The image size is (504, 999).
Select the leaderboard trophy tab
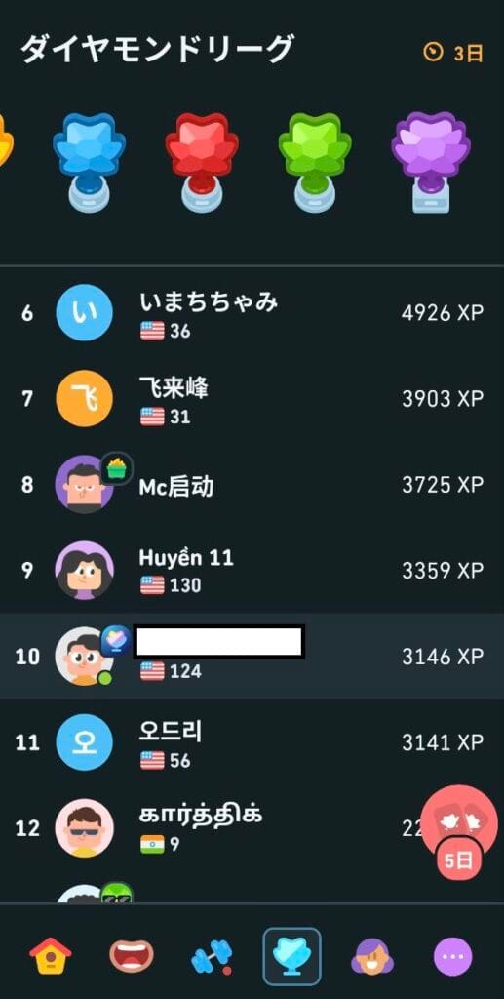pos(292,956)
